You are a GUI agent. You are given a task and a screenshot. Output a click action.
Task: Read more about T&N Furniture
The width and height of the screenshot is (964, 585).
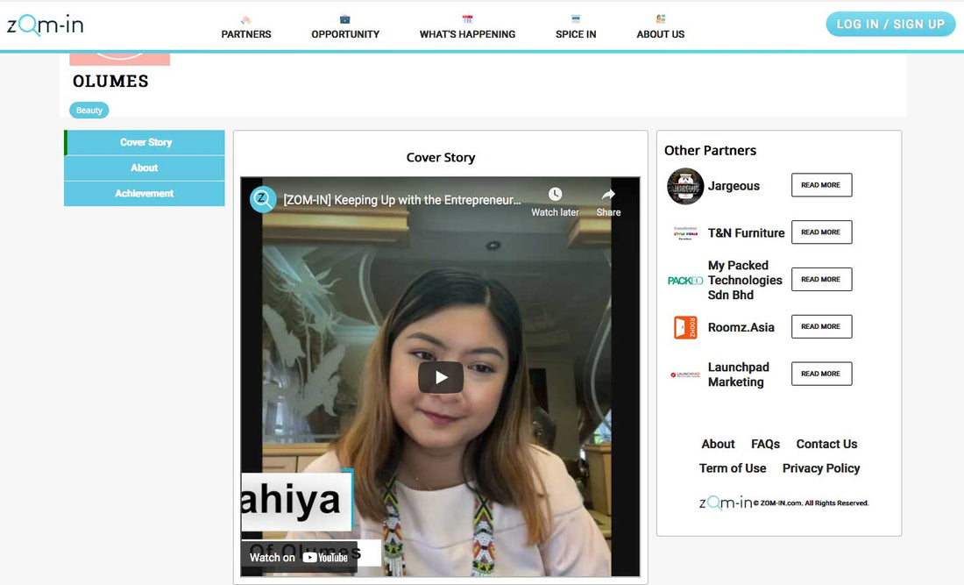[x=821, y=232]
